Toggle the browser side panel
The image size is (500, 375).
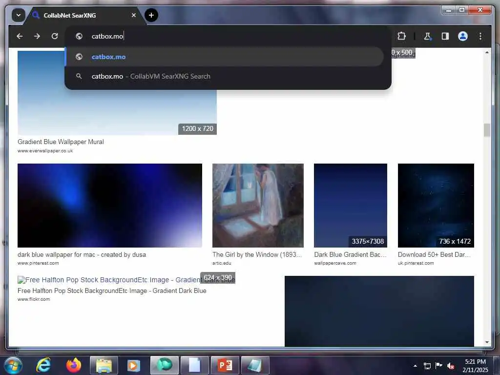coord(445,36)
